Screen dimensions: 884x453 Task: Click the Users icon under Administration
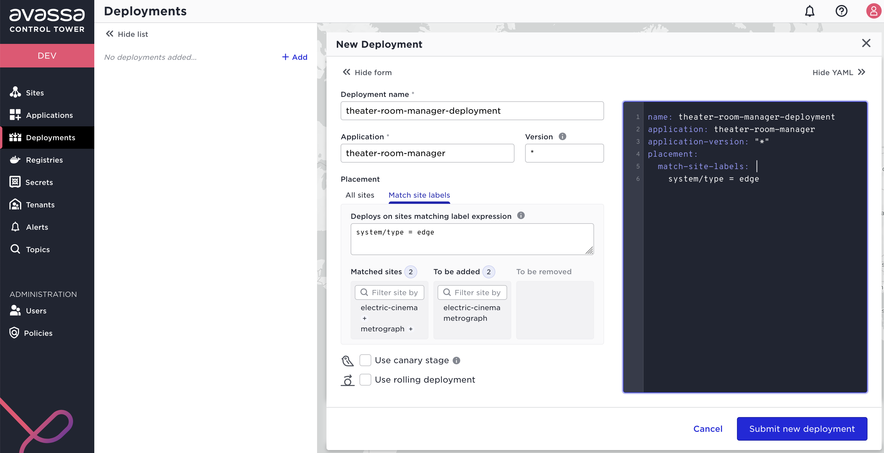pyautogui.click(x=15, y=310)
